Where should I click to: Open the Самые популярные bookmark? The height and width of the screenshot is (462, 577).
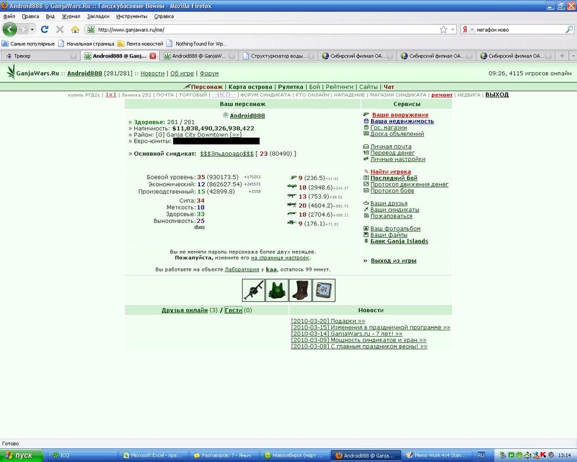(29, 43)
